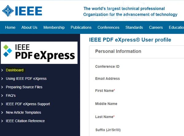Open the Education menu item
184x136 pixels.
point(176,27)
